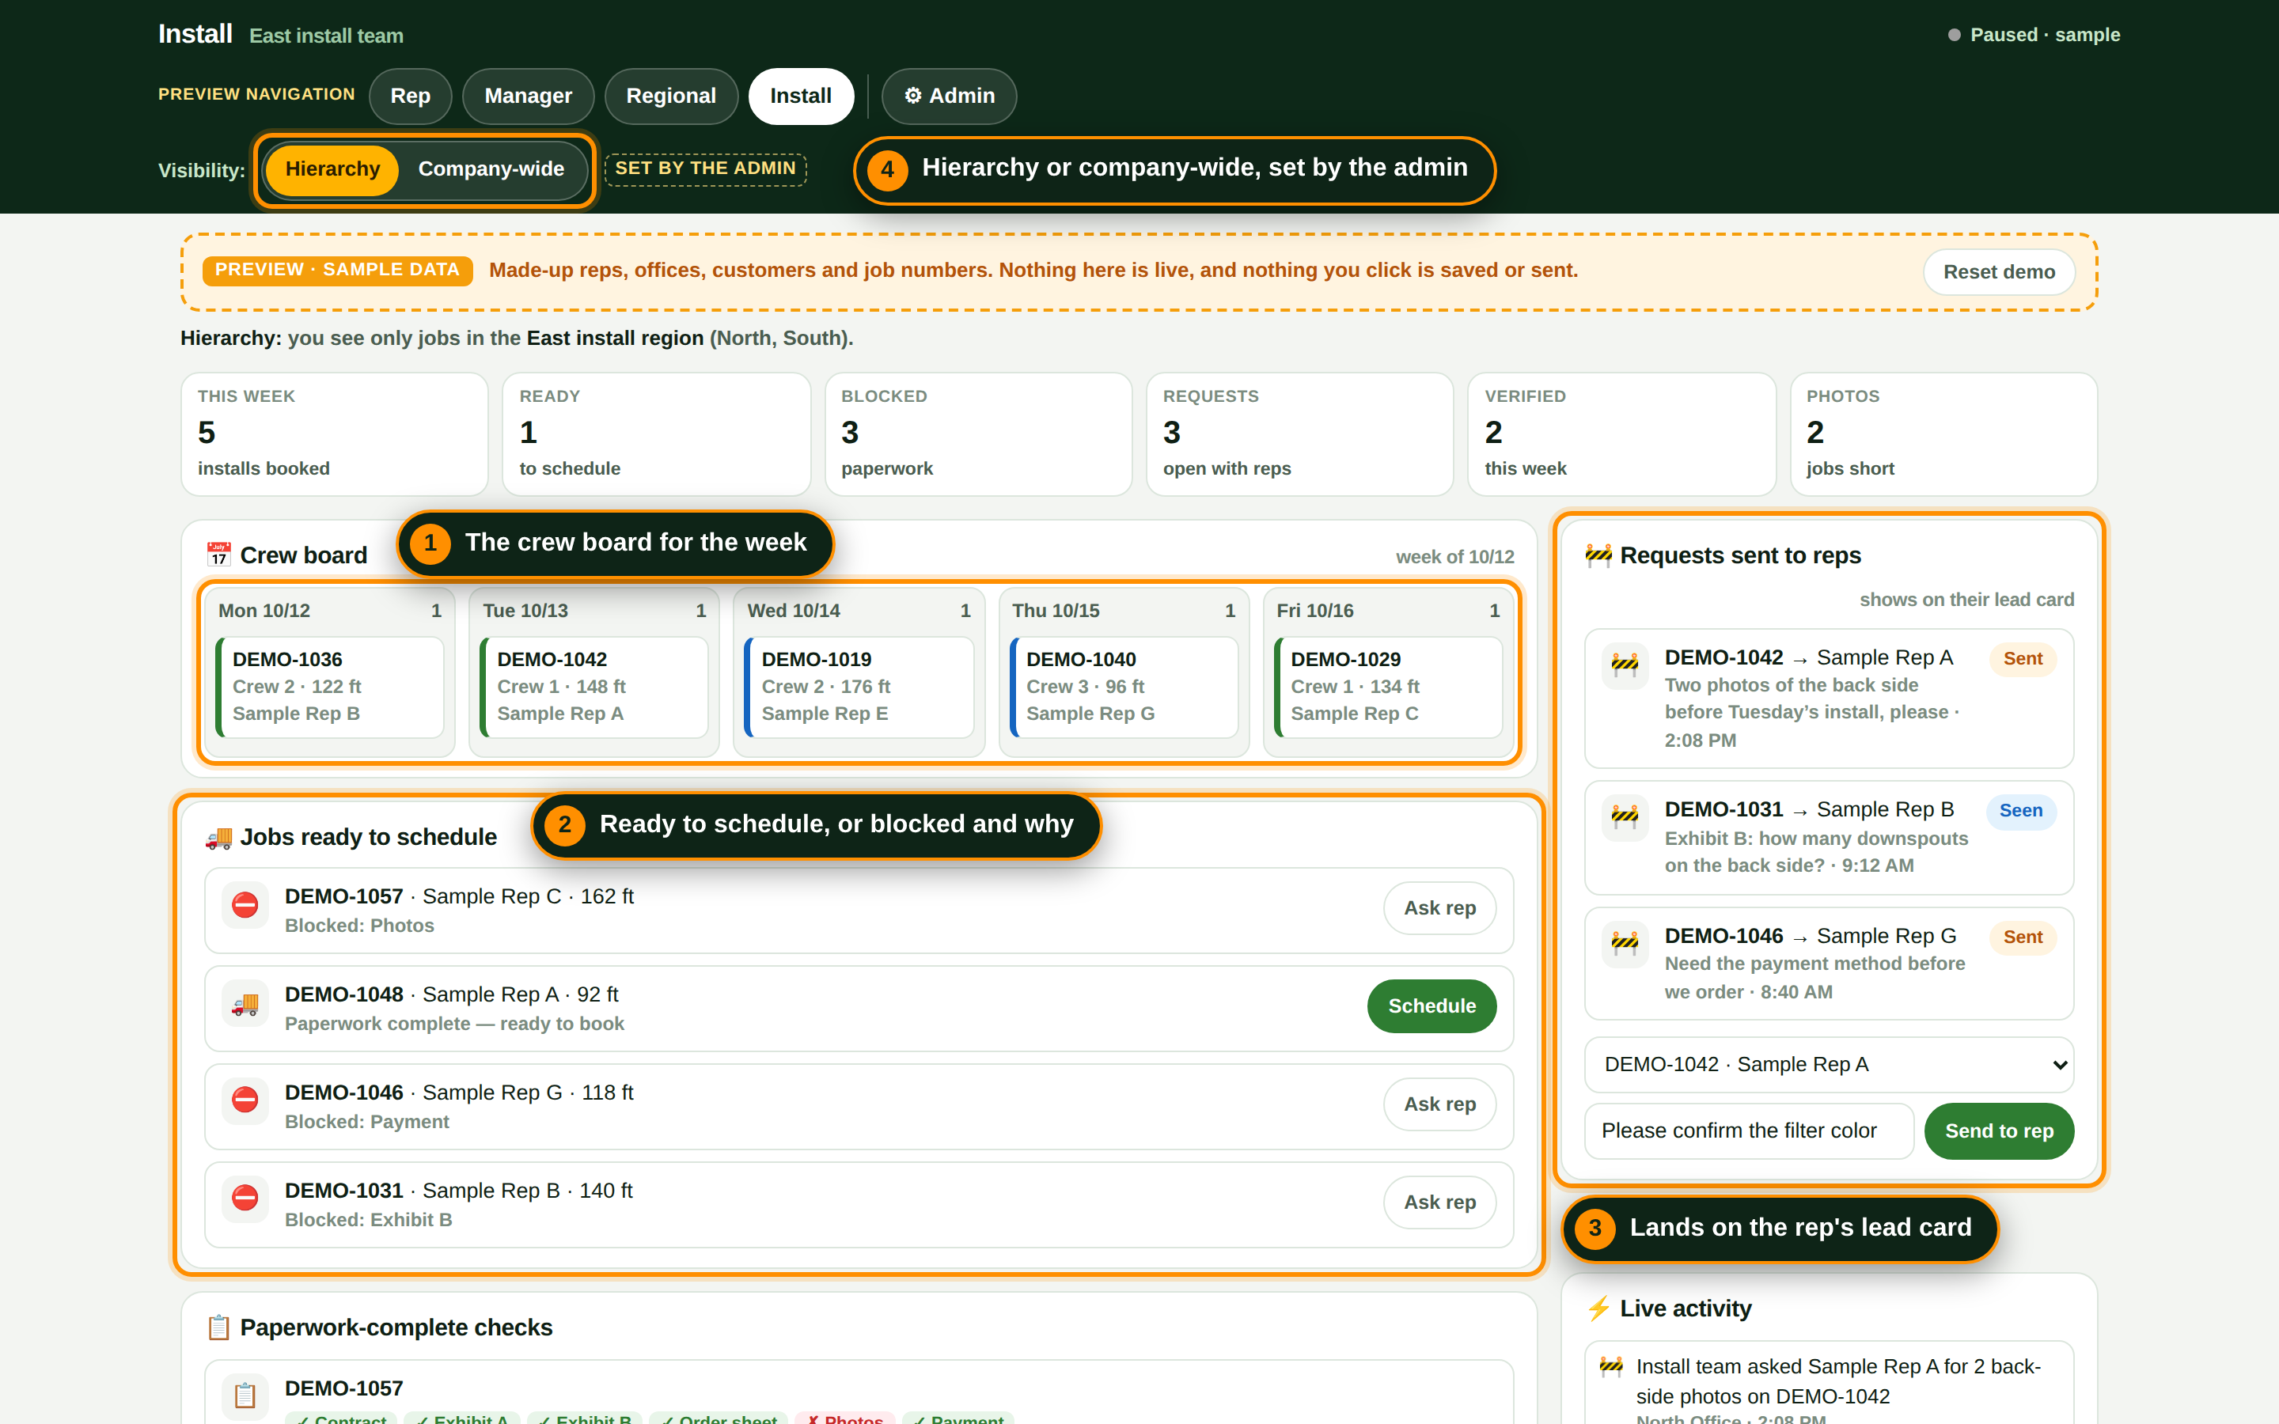
Task: Click the Seen badge on DEMO-1031 request
Action: [2021, 810]
